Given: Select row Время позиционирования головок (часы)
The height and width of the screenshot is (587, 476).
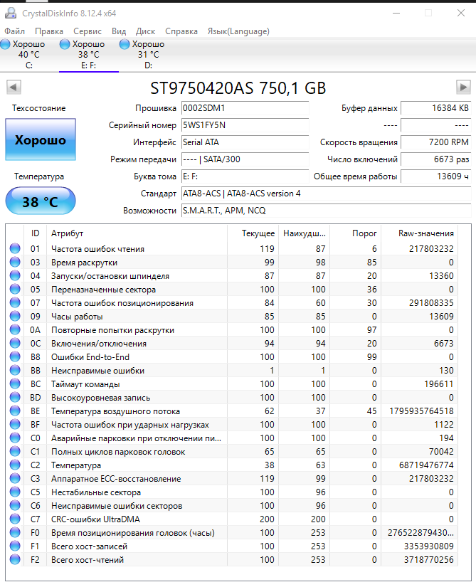Looking at the screenshot, I should (x=232, y=533).
